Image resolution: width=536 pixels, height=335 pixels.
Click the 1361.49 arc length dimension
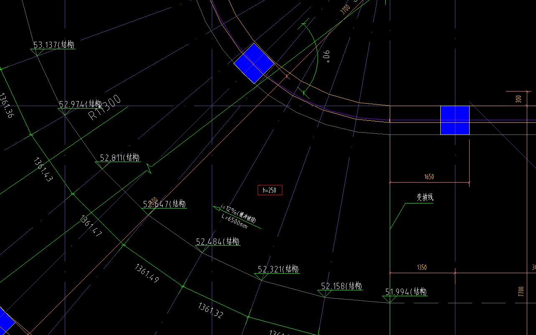[147, 273]
